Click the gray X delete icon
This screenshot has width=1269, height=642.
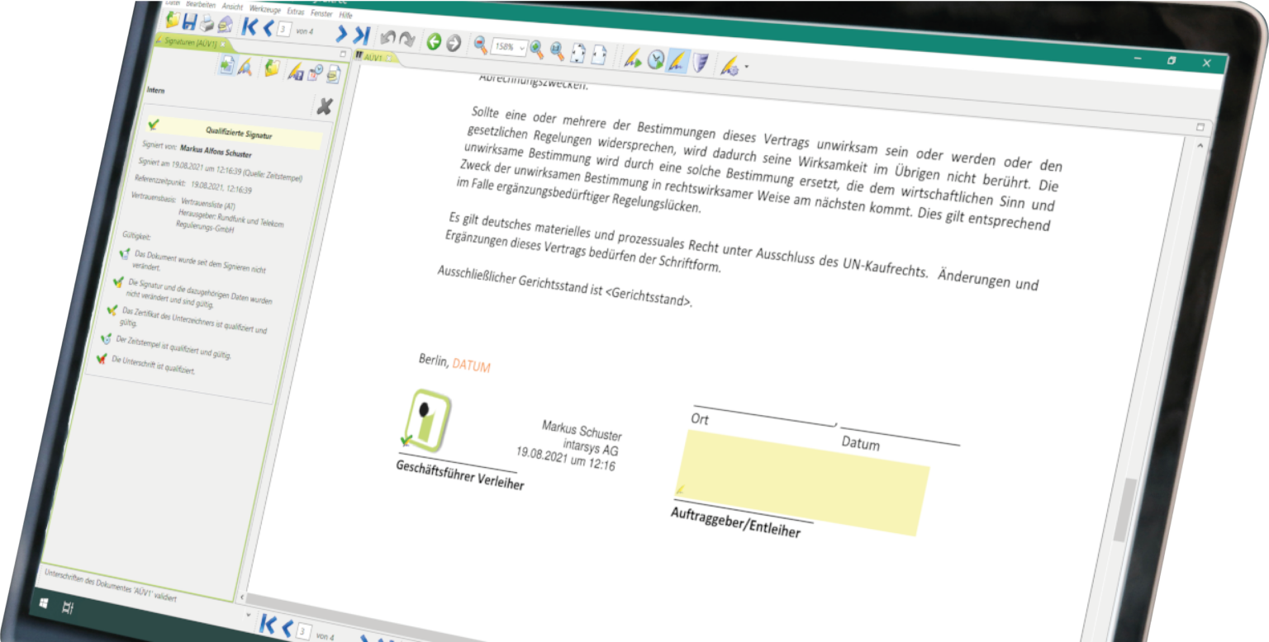point(325,106)
